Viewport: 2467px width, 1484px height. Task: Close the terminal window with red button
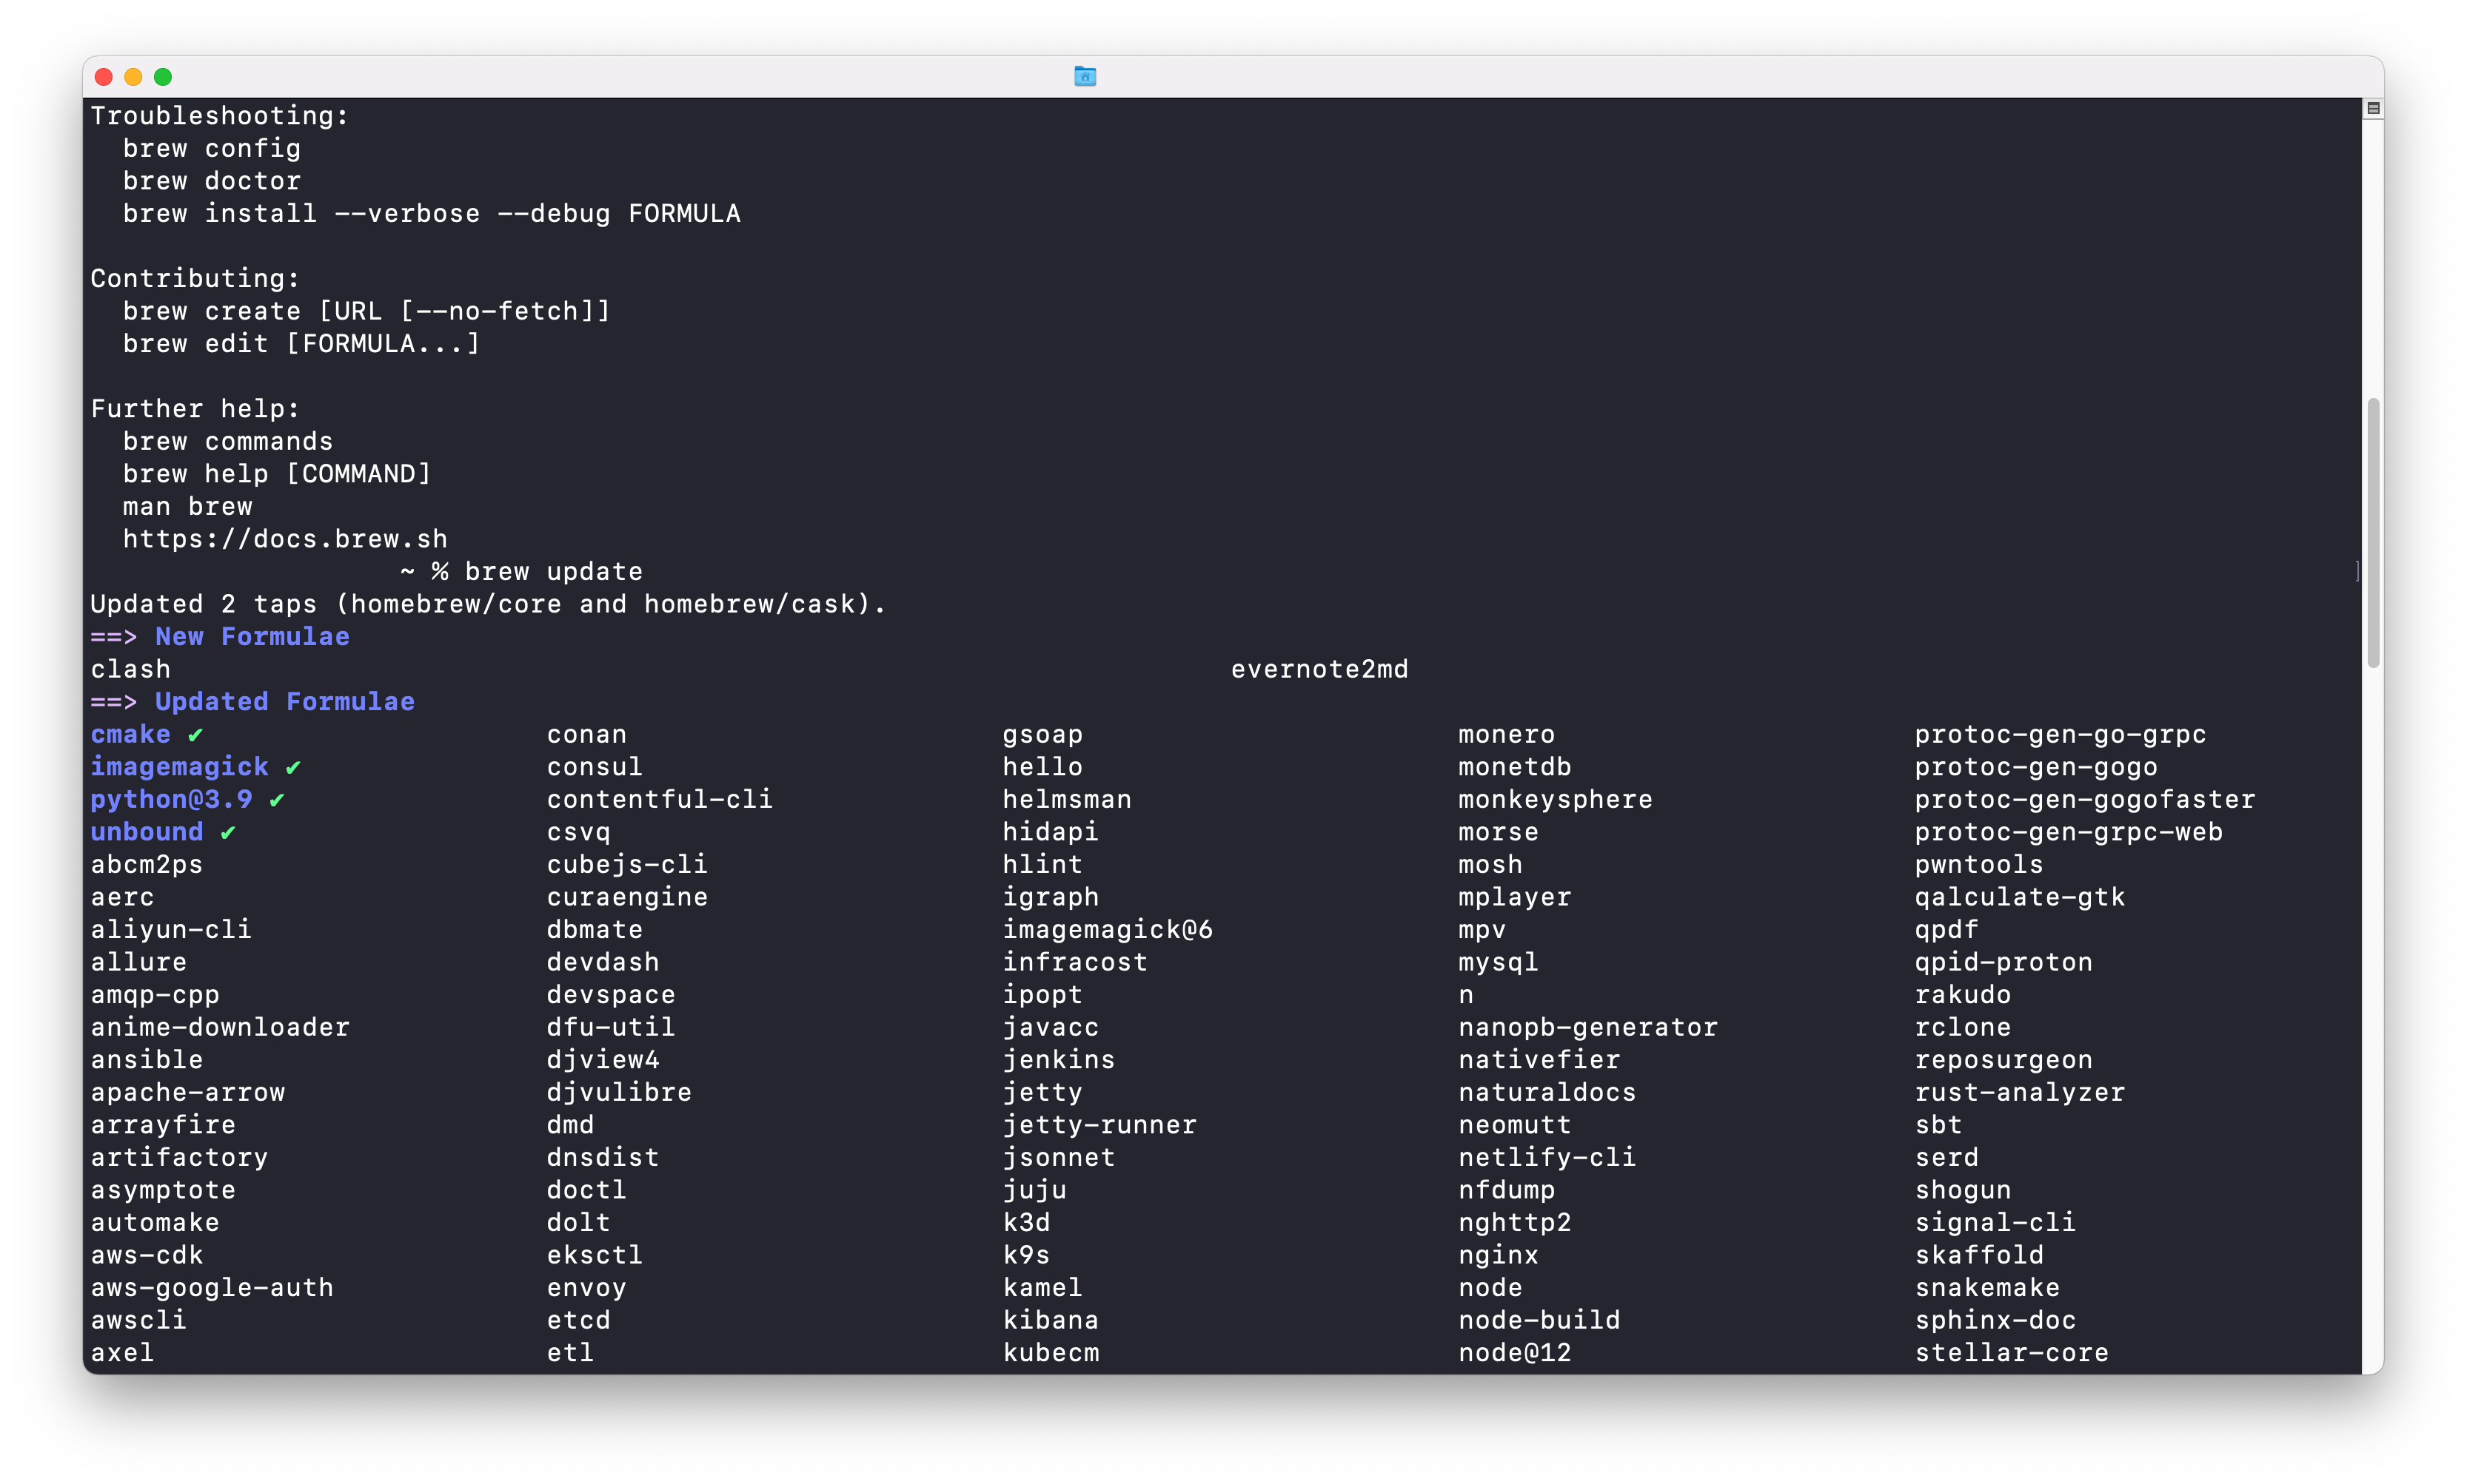(103, 77)
